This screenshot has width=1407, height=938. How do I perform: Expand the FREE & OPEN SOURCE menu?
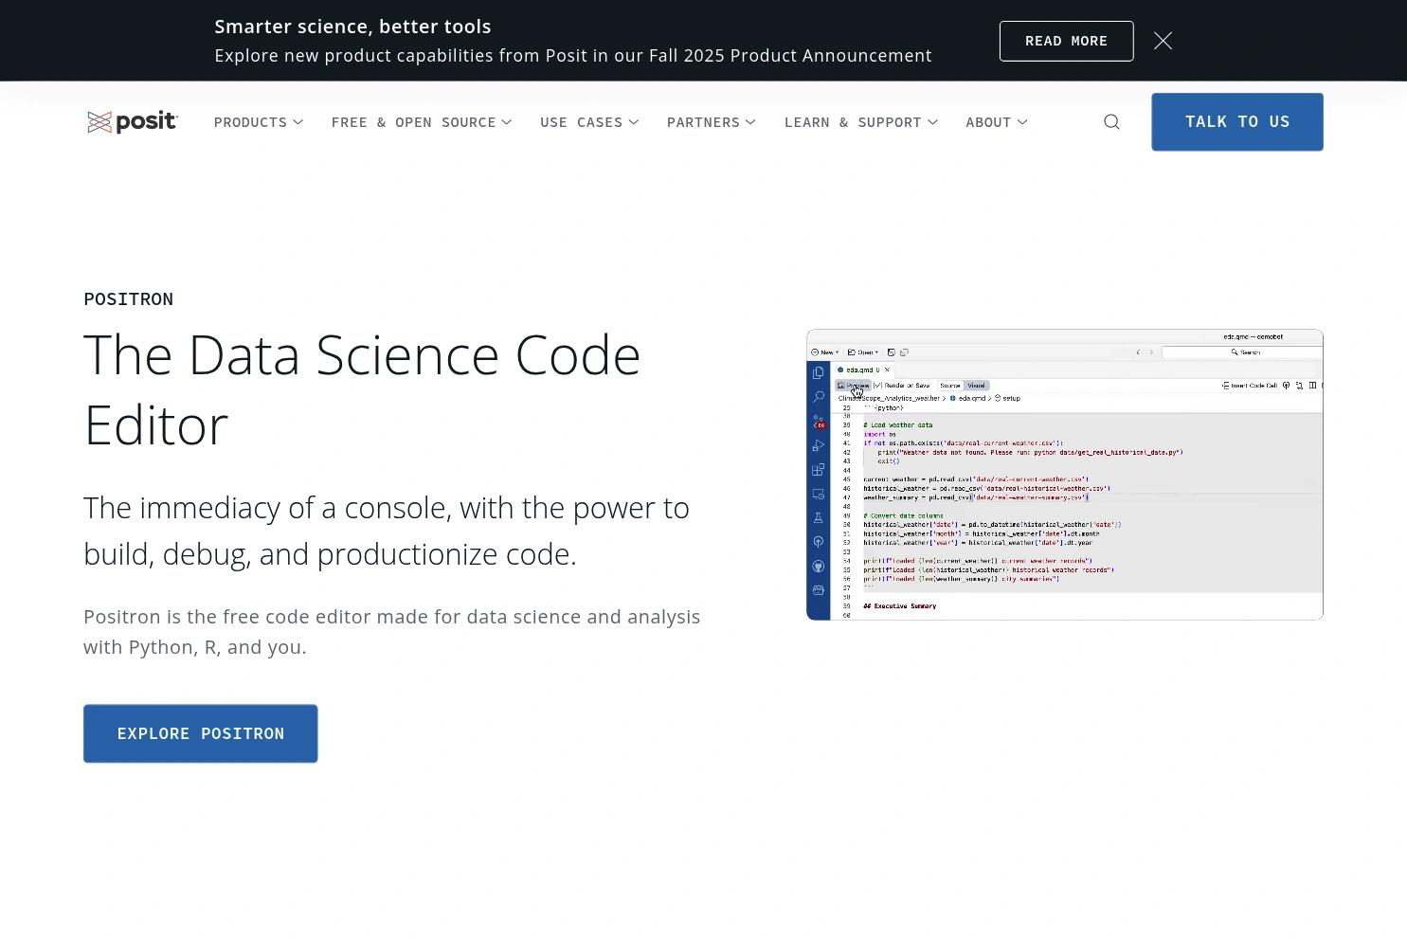422,122
